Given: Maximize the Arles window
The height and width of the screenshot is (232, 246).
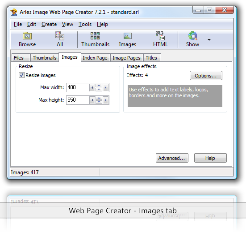Looking at the screenshot, I should pyautogui.click(x=209, y=10).
